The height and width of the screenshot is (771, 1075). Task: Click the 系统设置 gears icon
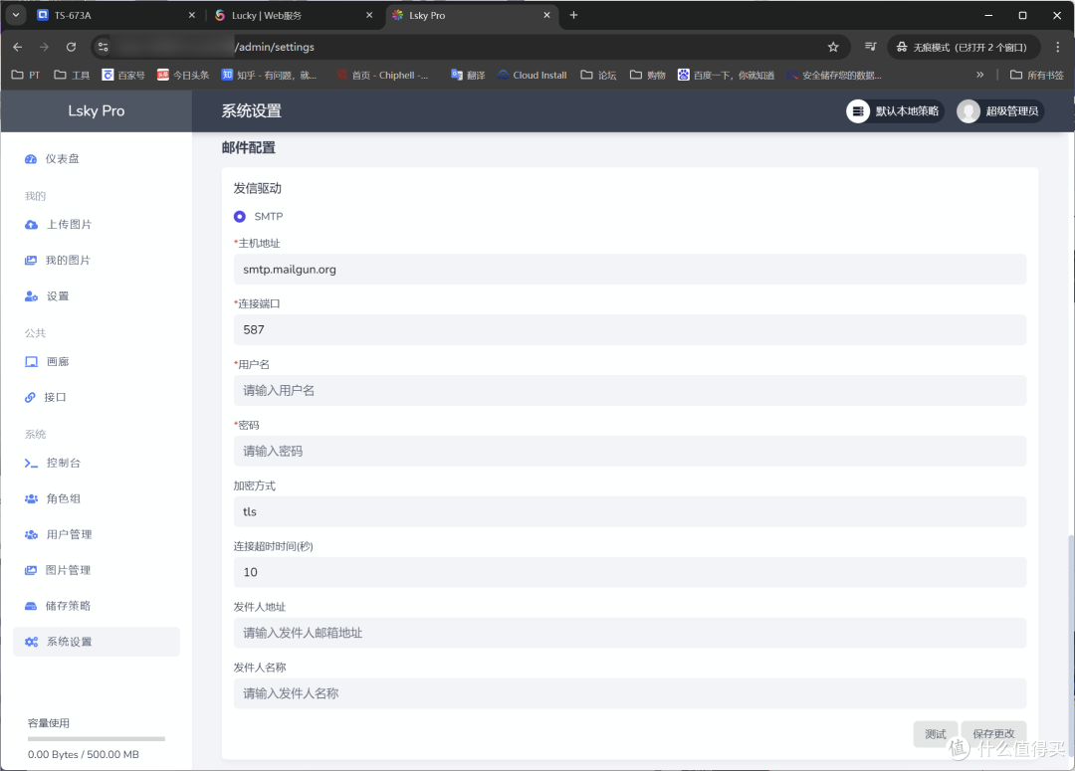point(31,642)
